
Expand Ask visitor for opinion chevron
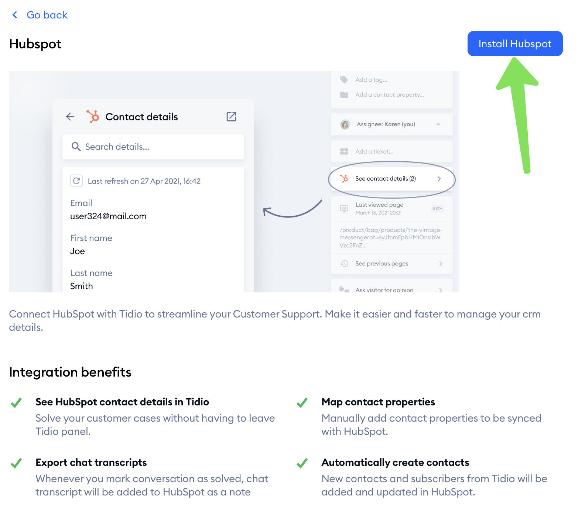pyautogui.click(x=441, y=290)
